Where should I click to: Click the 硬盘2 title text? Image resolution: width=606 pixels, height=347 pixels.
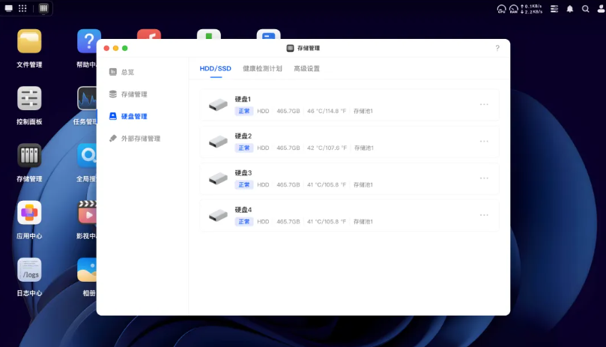point(243,136)
